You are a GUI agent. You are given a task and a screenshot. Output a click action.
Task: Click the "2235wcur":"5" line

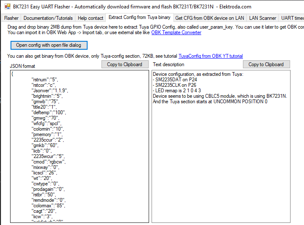tap(48, 156)
